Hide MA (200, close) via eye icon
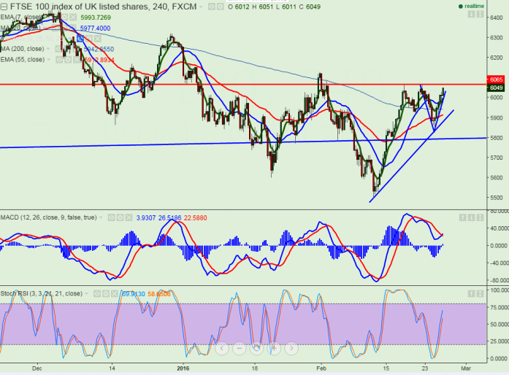 (x=58, y=49)
